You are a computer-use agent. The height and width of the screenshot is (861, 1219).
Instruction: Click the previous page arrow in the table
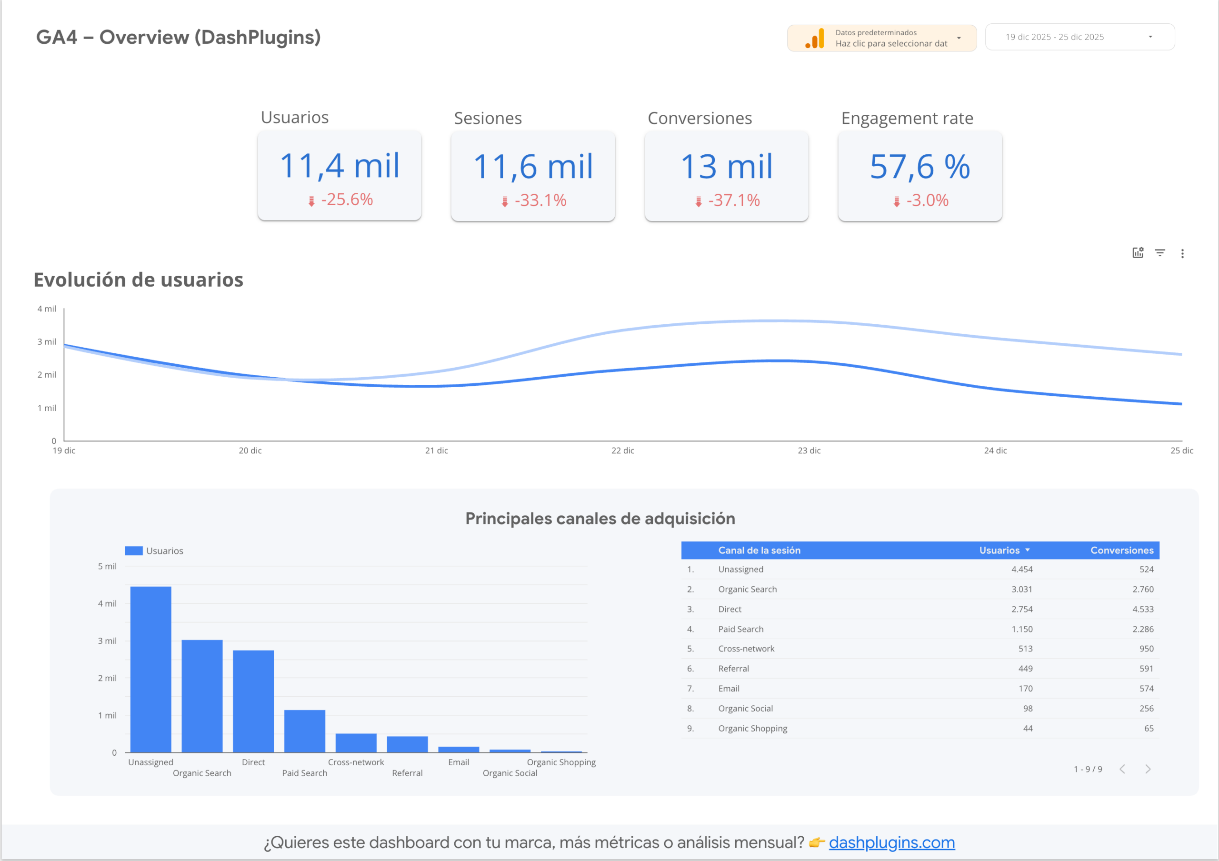[x=1122, y=769]
